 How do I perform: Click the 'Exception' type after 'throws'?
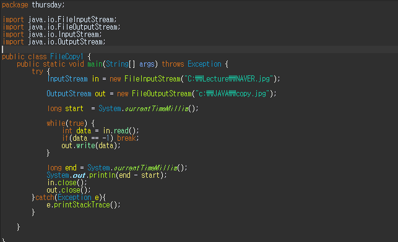click(x=204, y=64)
